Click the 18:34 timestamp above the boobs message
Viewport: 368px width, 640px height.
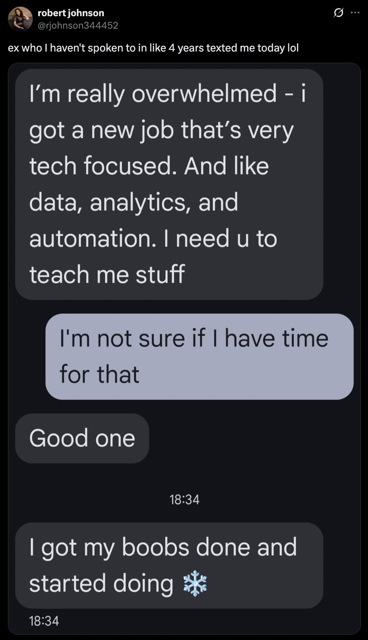point(184,500)
